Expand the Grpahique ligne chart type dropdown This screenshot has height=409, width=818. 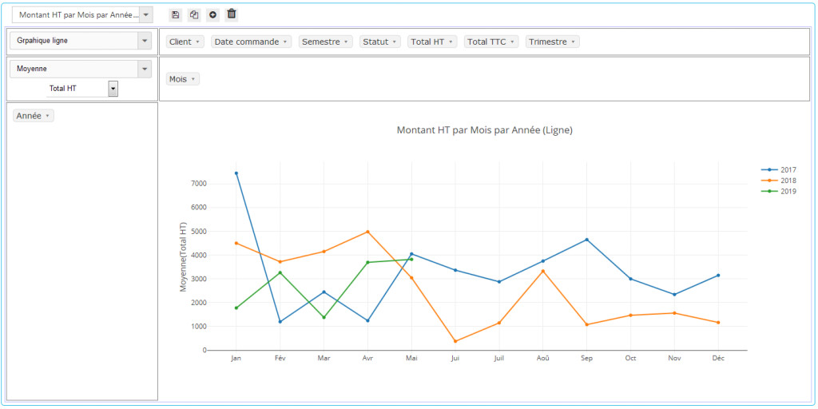144,41
